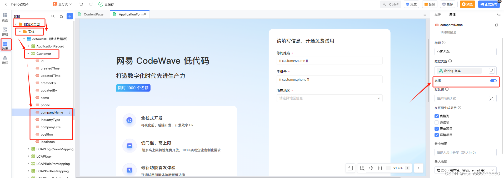Screen dimensions: 504x178
Task: Click the blue 正式发布 publish button
Action: point(489,4)
